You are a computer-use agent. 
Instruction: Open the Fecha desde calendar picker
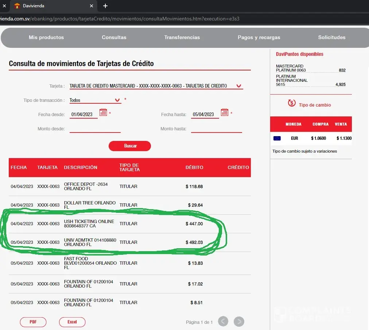tap(103, 112)
